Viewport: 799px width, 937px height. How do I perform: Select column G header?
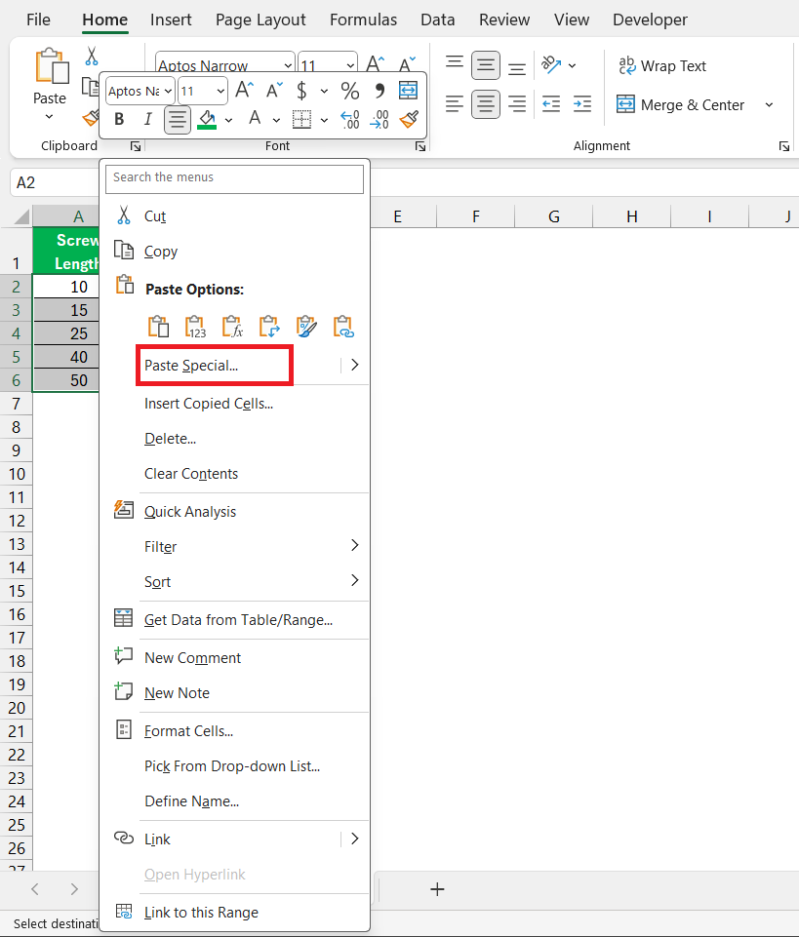554,216
